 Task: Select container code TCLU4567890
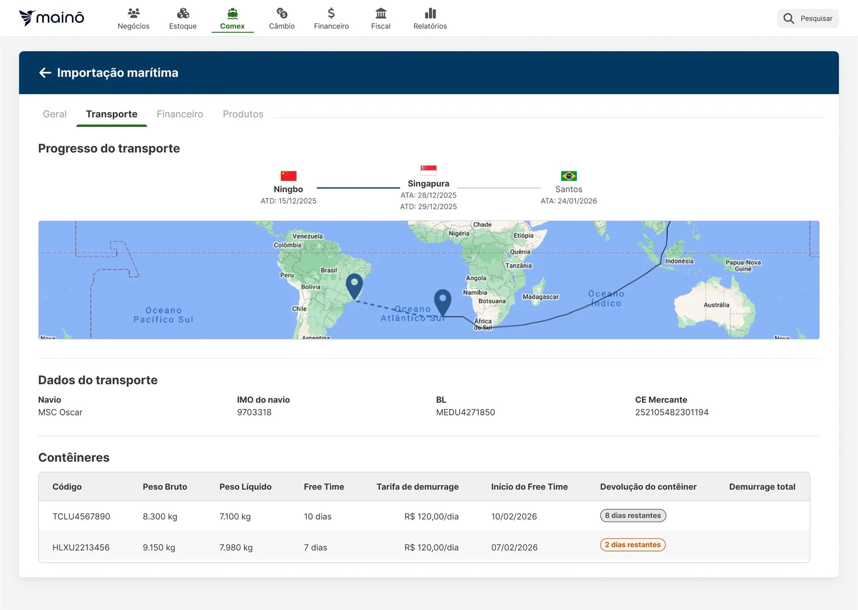click(81, 517)
